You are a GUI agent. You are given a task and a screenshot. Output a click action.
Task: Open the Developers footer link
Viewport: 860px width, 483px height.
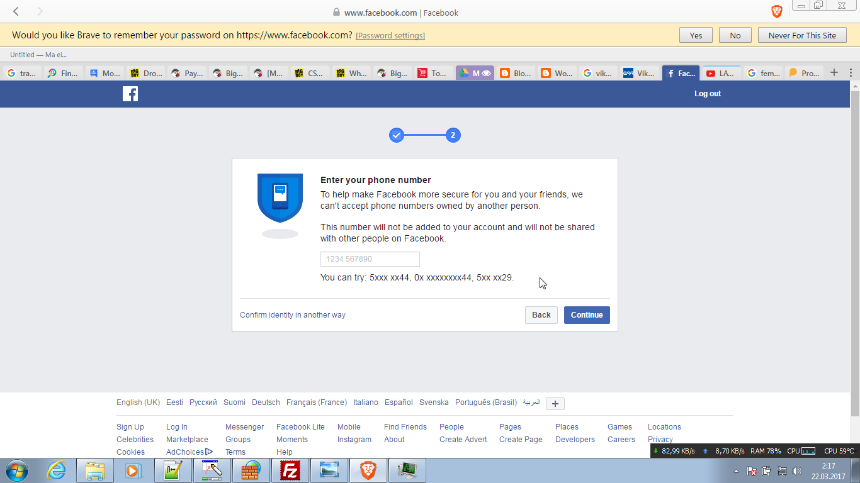(x=575, y=440)
